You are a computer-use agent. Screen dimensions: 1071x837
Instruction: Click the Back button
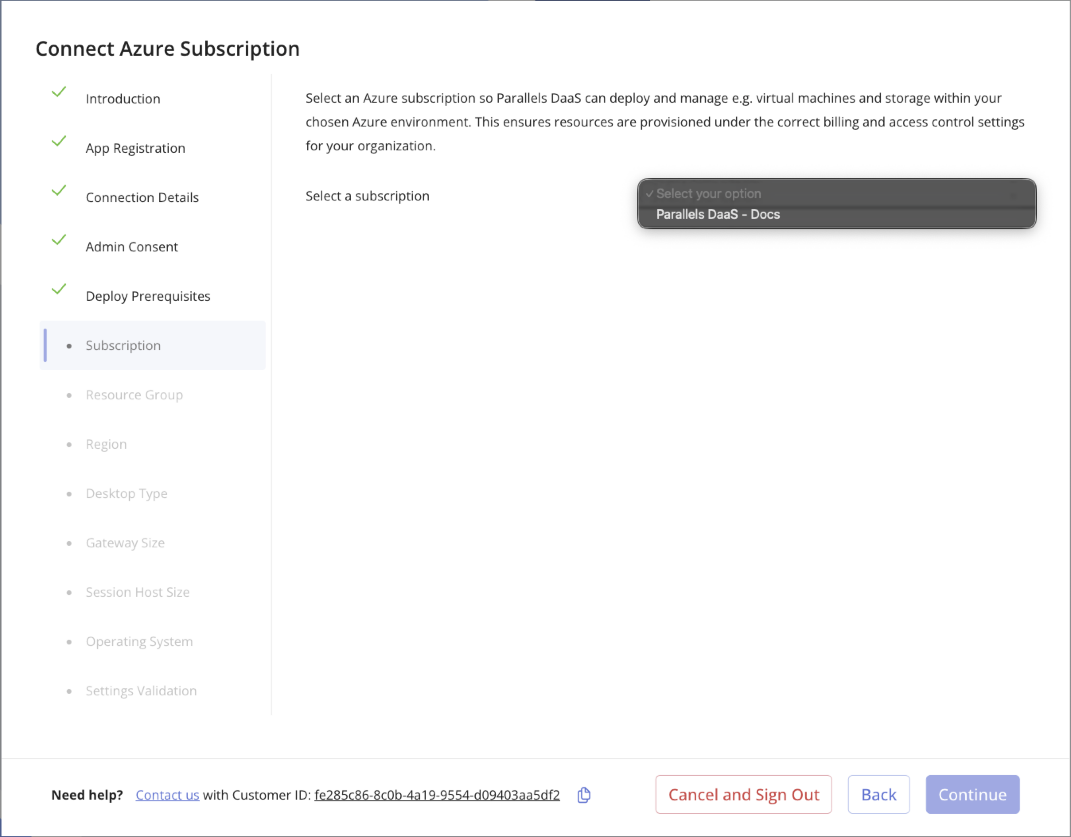(x=878, y=794)
